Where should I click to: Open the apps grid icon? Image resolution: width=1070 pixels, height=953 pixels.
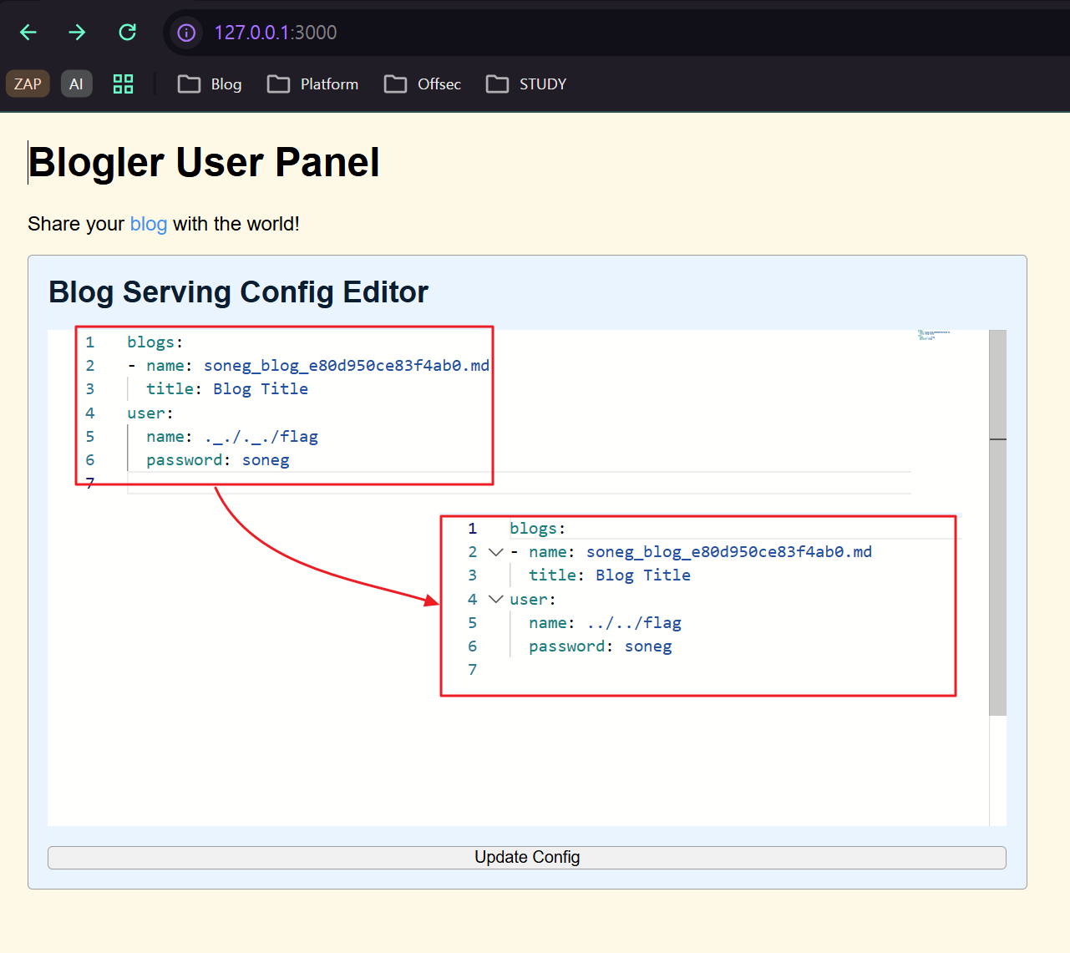click(x=123, y=84)
